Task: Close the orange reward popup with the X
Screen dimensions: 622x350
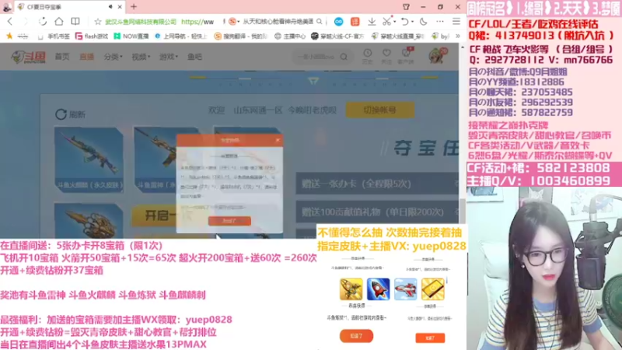Action: (x=278, y=140)
